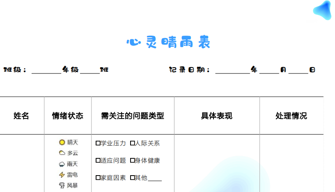The height and width of the screenshot is (192, 335).
Task: Click the 风暴 storm icon
Action: coord(62,185)
